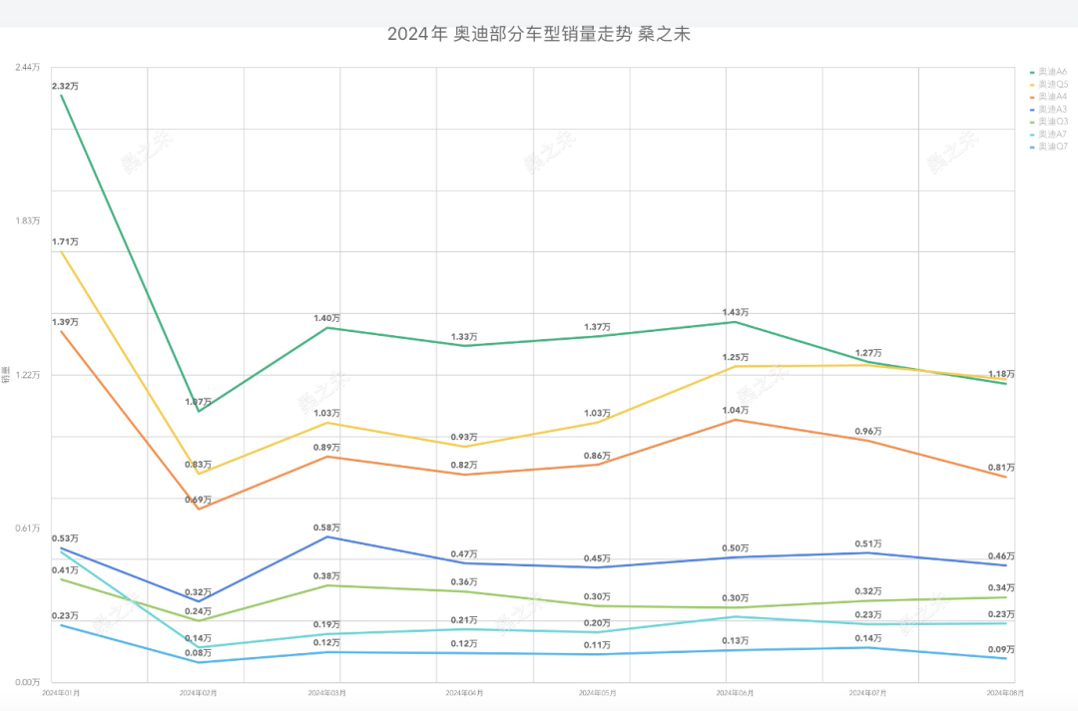Screen dimensions: 1078x711
Task: Hide the 奥迪A4 series in legend
Action: point(1052,97)
